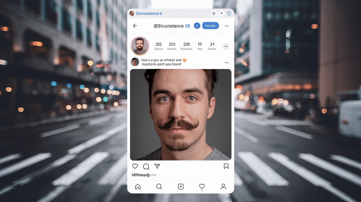
Task: Save the post with bookmark icon
Action: click(x=226, y=166)
